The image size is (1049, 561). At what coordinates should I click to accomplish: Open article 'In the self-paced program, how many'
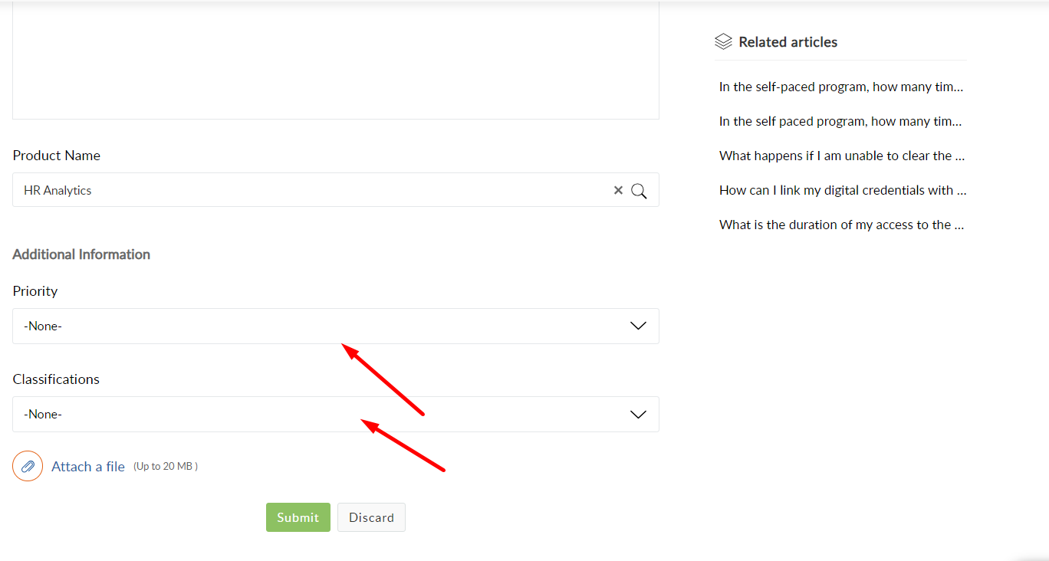click(841, 87)
